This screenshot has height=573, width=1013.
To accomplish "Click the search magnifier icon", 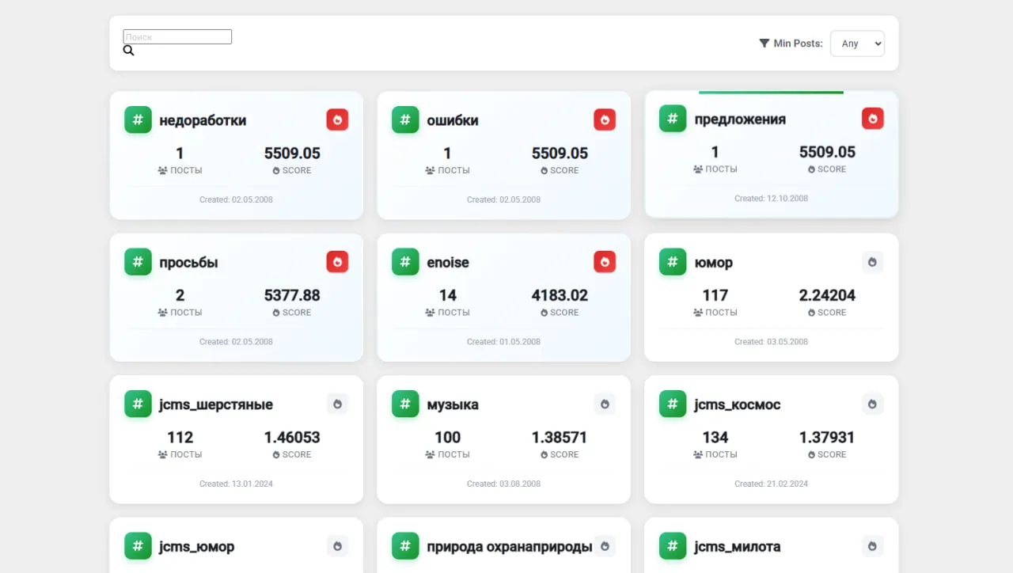I will (x=128, y=51).
